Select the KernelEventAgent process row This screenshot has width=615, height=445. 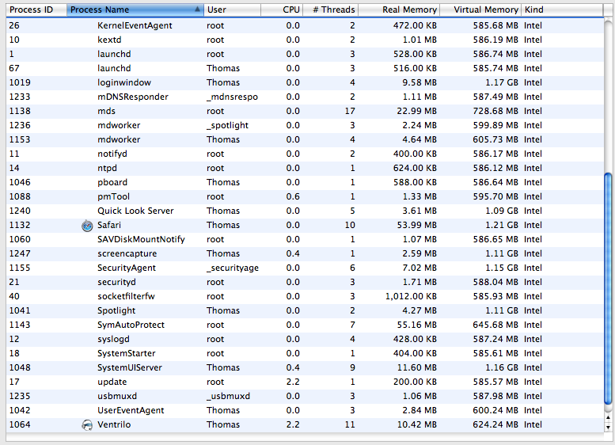[x=305, y=25]
